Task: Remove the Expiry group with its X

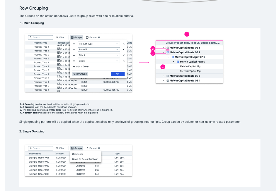Action: point(123,61)
